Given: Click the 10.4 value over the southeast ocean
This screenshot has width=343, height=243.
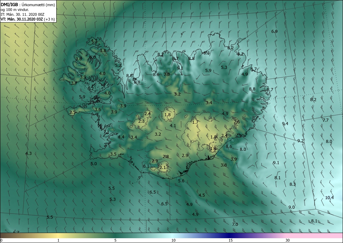Looking at the screenshot, I should pyautogui.click(x=329, y=197).
